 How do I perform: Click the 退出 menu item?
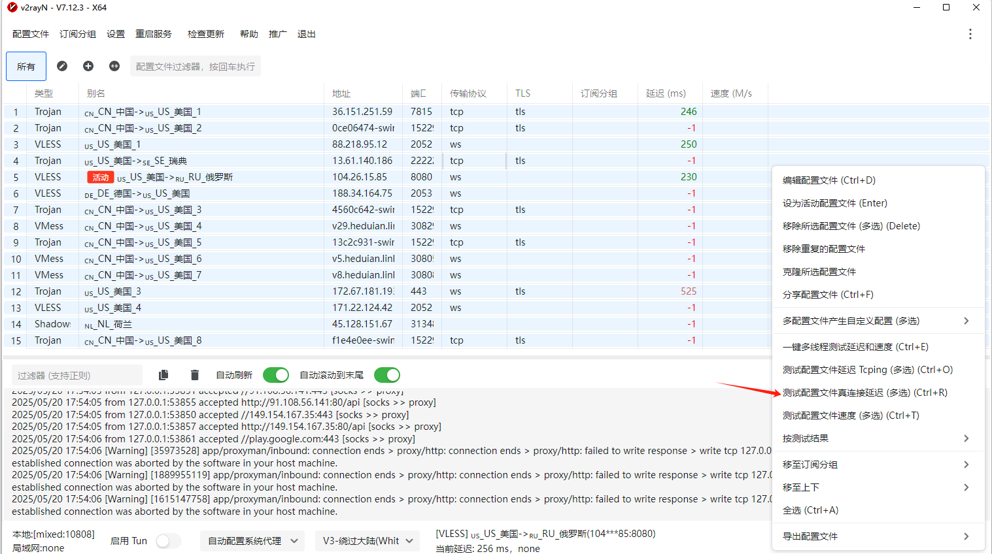(x=307, y=34)
